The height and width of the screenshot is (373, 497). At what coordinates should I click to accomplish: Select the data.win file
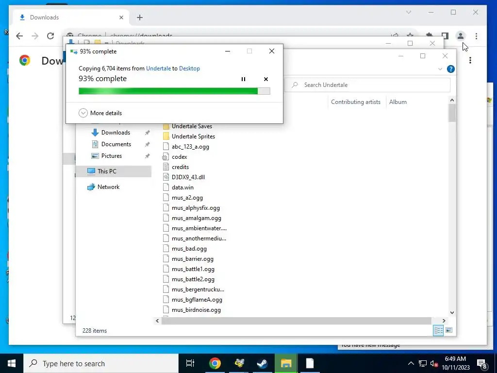pos(182,187)
